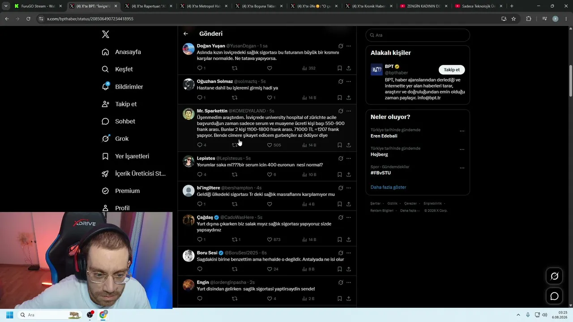Bookmark Boru Sesi's post
573x322 pixels.
(339, 269)
